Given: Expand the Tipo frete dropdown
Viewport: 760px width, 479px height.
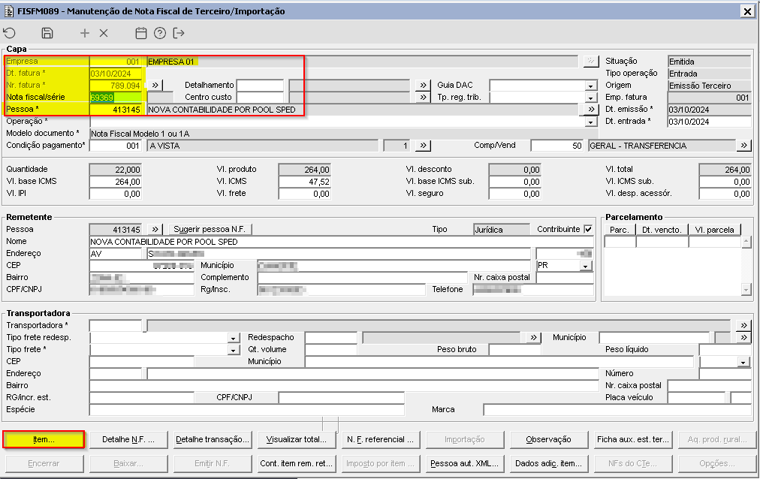Looking at the screenshot, I should coord(233,350).
